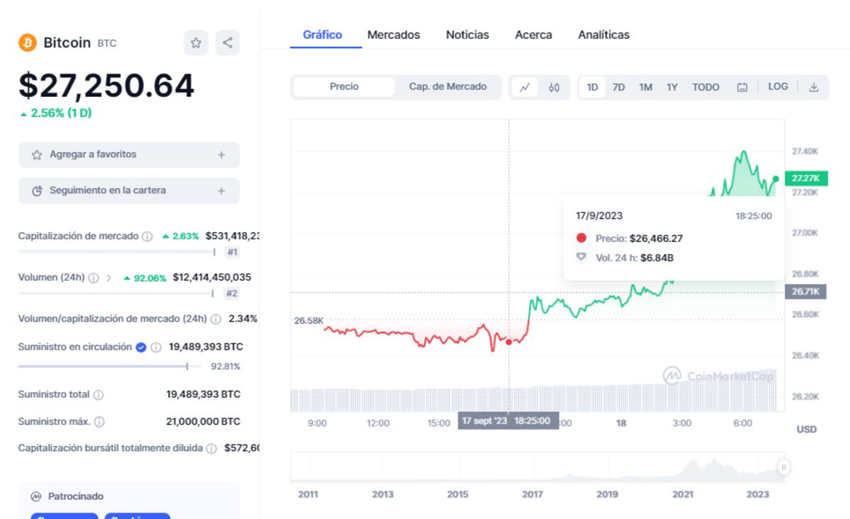Expand Volumen (24h) chevron arrow
This screenshot has width=850, height=519.
(x=109, y=278)
